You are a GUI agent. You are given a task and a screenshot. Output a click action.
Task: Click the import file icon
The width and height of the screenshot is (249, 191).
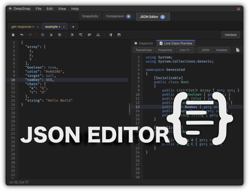(x=110, y=35)
